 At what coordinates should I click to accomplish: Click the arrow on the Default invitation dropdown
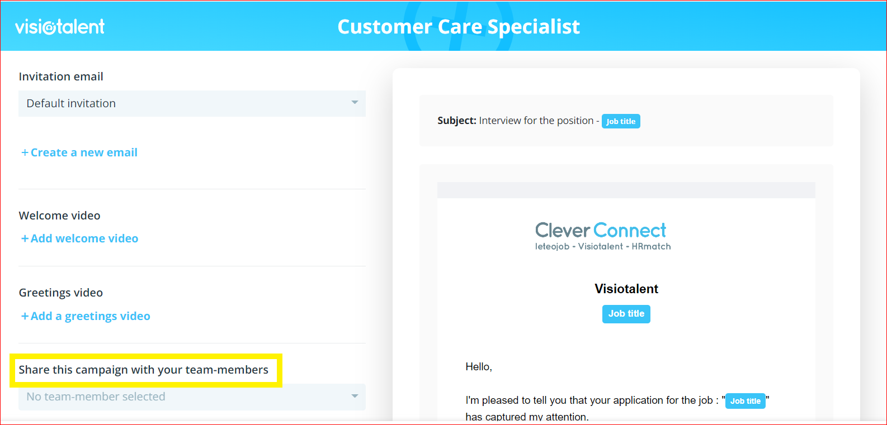coord(355,103)
